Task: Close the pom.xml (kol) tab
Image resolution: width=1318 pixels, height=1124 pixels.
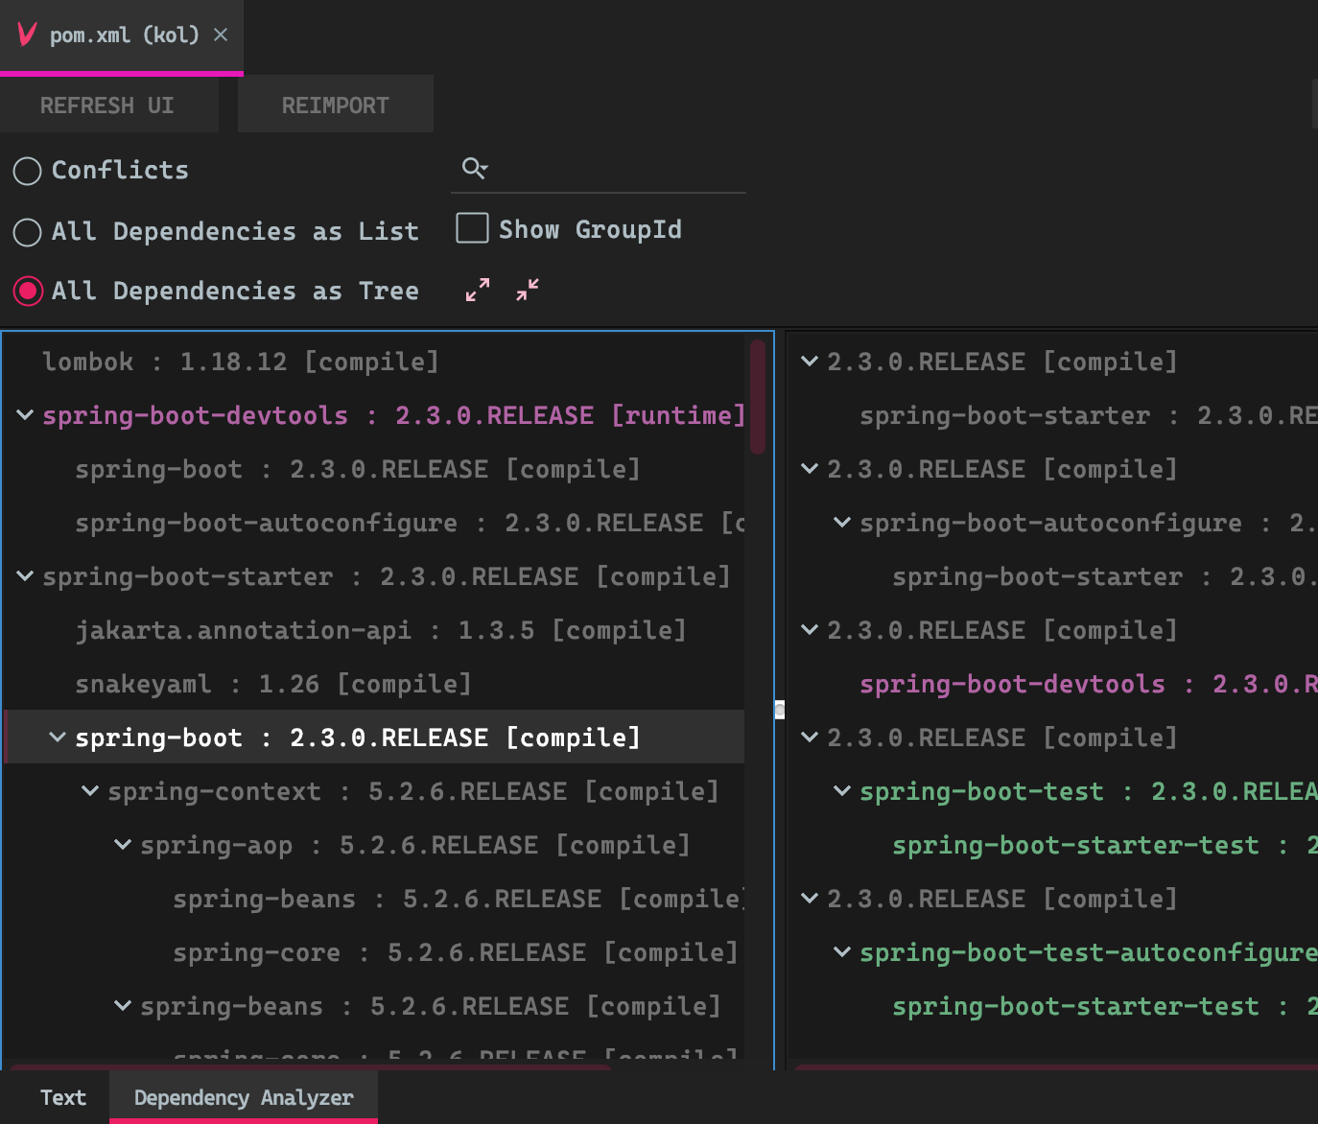Action: tap(220, 34)
